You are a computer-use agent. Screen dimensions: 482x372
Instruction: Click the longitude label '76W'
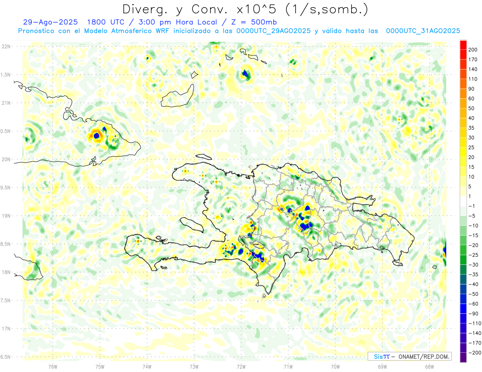53,366
